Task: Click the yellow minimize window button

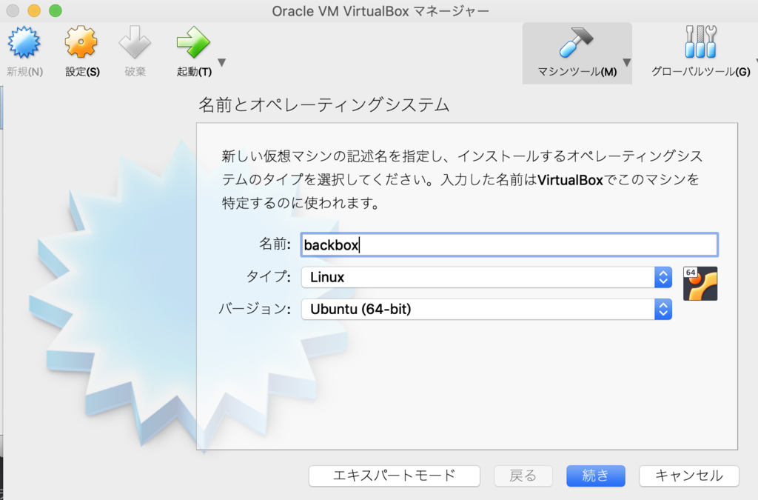Action: 34,10
